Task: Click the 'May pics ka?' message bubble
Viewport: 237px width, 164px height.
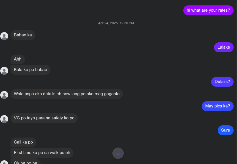Action: pyautogui.click(x=217, y=106)
